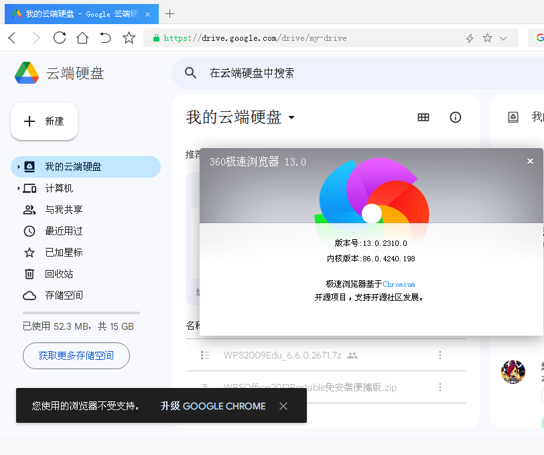Screen dimensions: 544x455
Task: Open a new browser tab
Action: click(x=169, y=14)
